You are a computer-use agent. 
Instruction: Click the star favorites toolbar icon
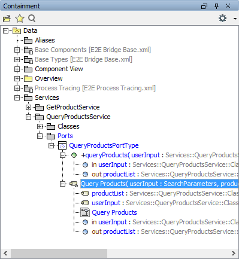pos(20,19)
